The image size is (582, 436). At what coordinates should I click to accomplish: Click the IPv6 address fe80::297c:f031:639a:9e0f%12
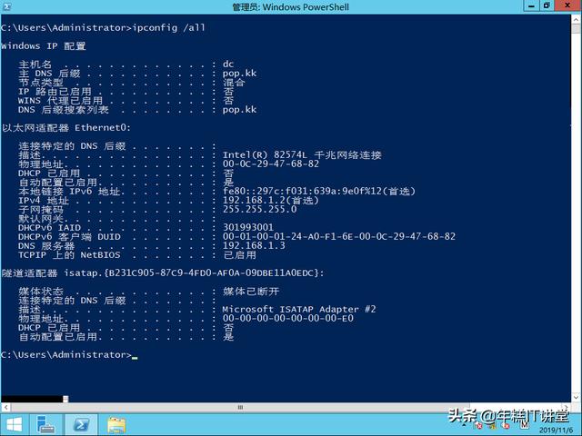pos(302,192)
